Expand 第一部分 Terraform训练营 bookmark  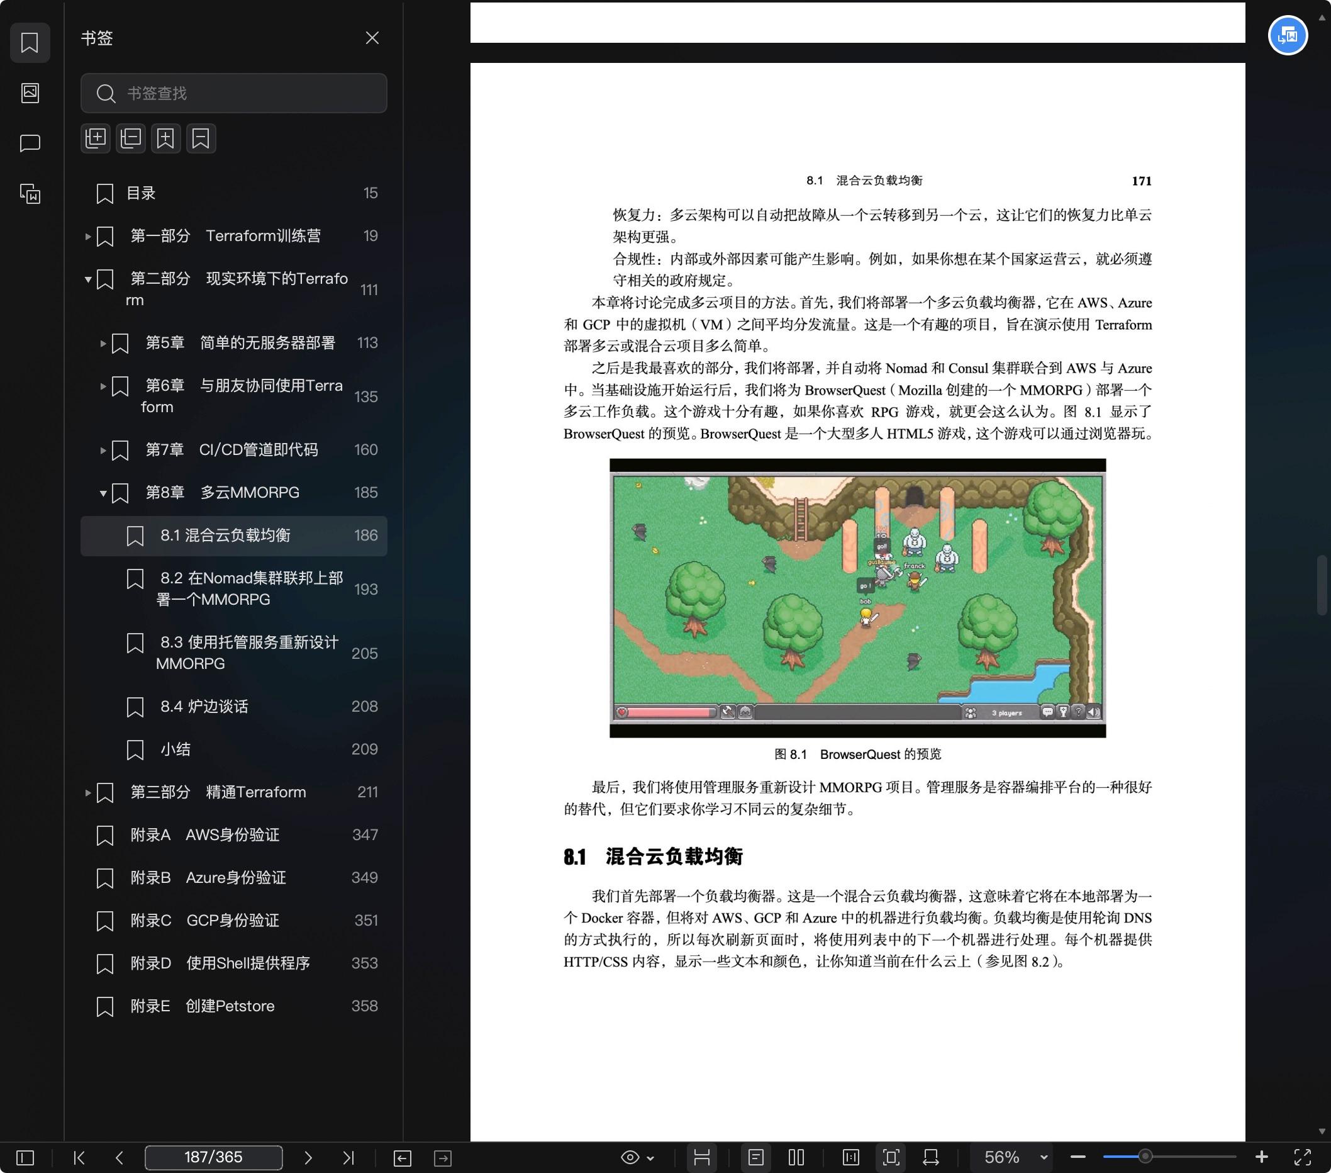tap(88, 237)
